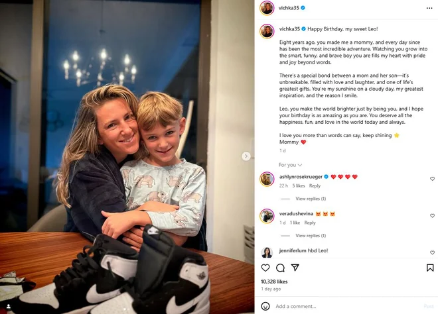Like the post with the heart icon
The width and height of the screenshot is (438, 314).
265,268
